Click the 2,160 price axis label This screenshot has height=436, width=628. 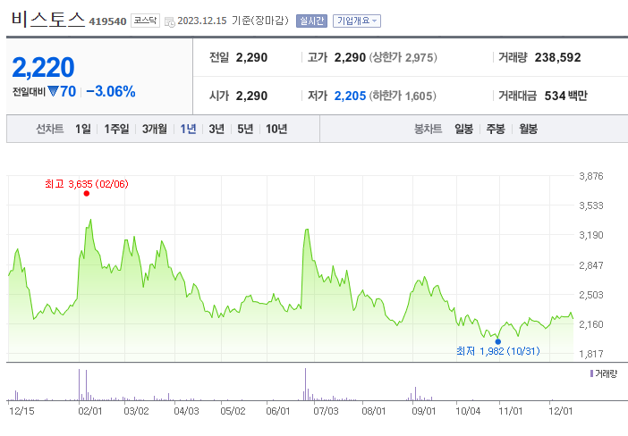pos(591,324)
